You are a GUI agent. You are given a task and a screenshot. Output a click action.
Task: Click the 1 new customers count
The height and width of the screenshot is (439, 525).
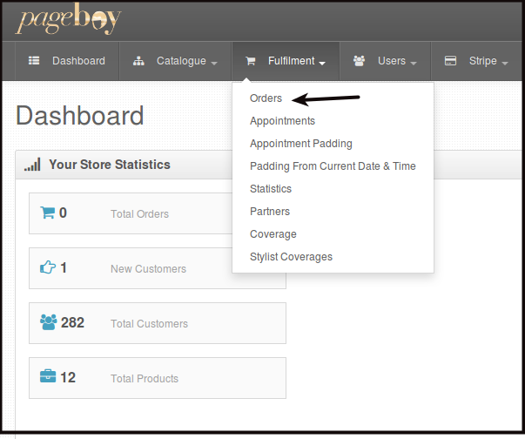(64, 268)
